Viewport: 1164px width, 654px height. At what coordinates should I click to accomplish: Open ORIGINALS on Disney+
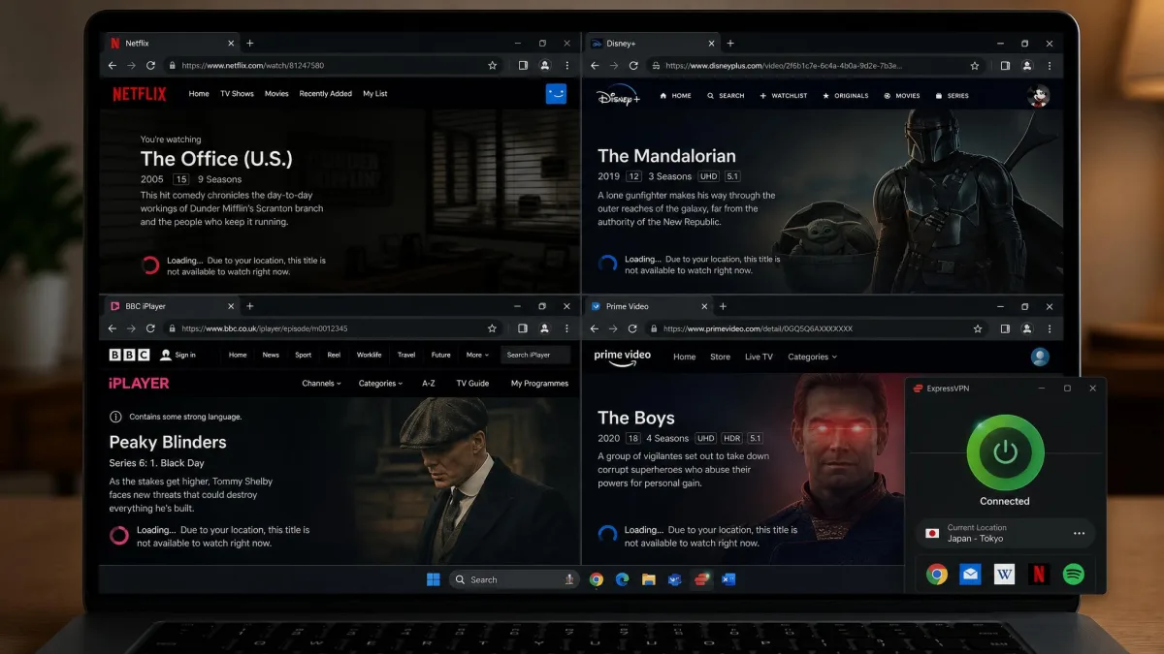coord(846,96)
